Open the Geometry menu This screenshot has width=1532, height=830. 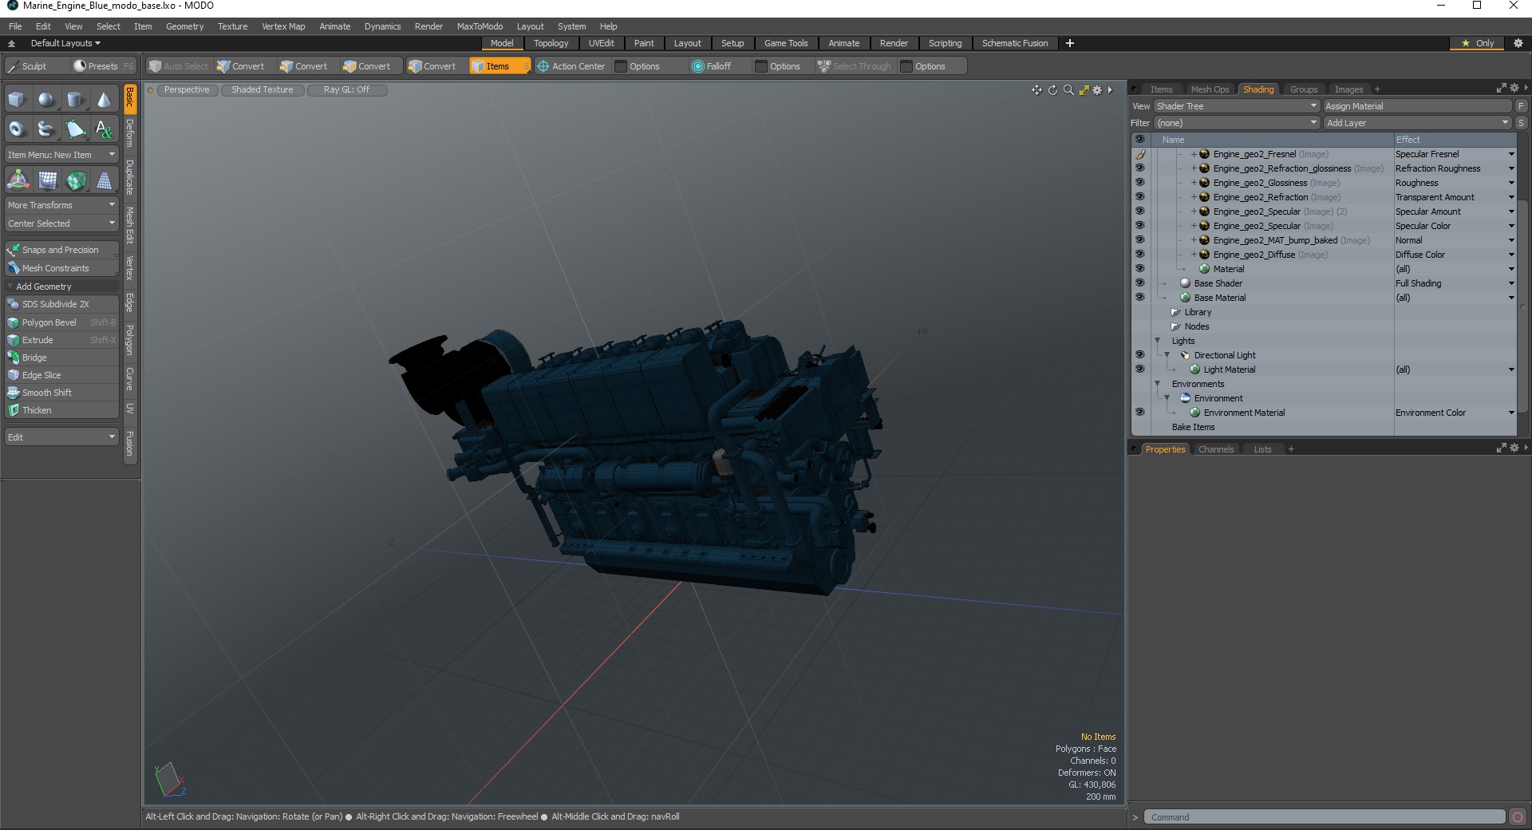(184, 26)
